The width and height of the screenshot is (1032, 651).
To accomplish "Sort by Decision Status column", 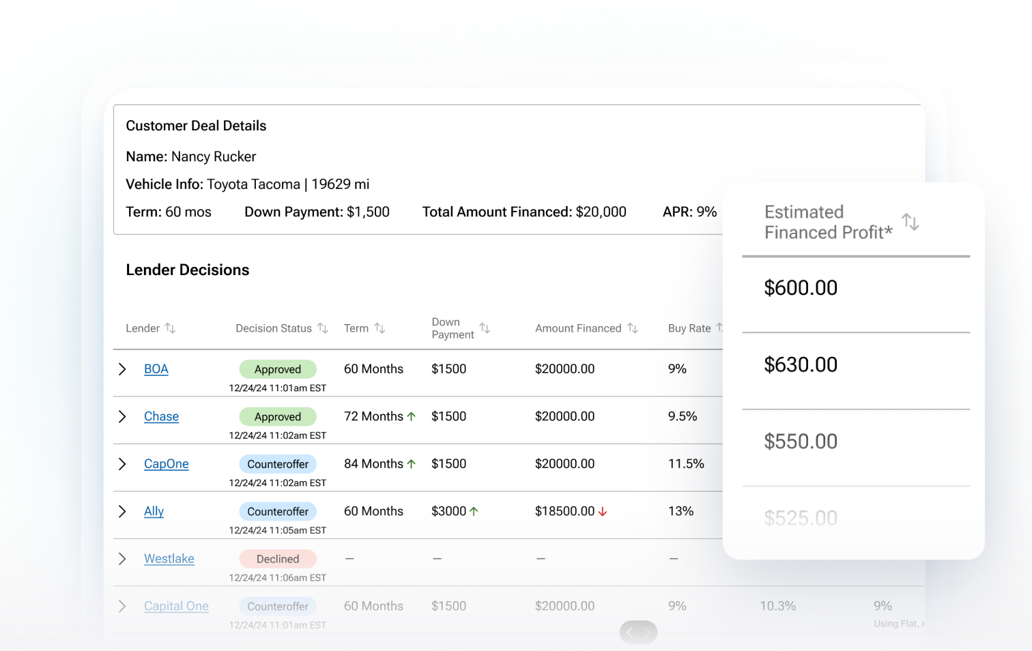I will tap(323, 328).
